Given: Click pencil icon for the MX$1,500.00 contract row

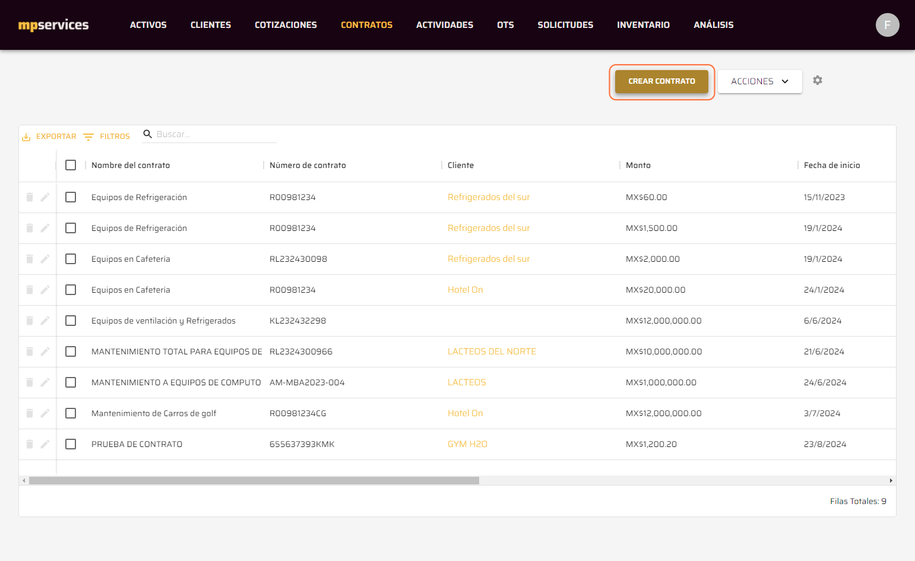Looking at the screenshot, I should coord(45,228).
